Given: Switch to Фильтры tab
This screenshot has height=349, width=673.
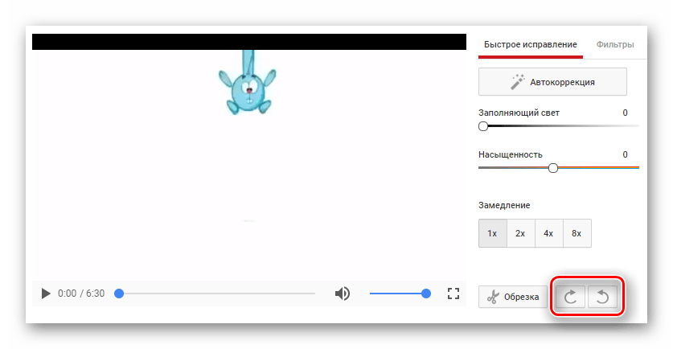Looking at the screenshot, I should [614, 45].
